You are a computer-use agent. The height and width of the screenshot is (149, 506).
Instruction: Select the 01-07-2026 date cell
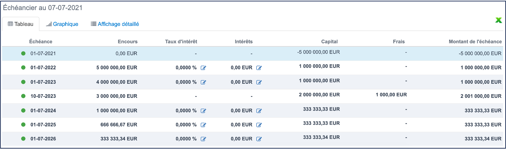[x=43, y=139]
